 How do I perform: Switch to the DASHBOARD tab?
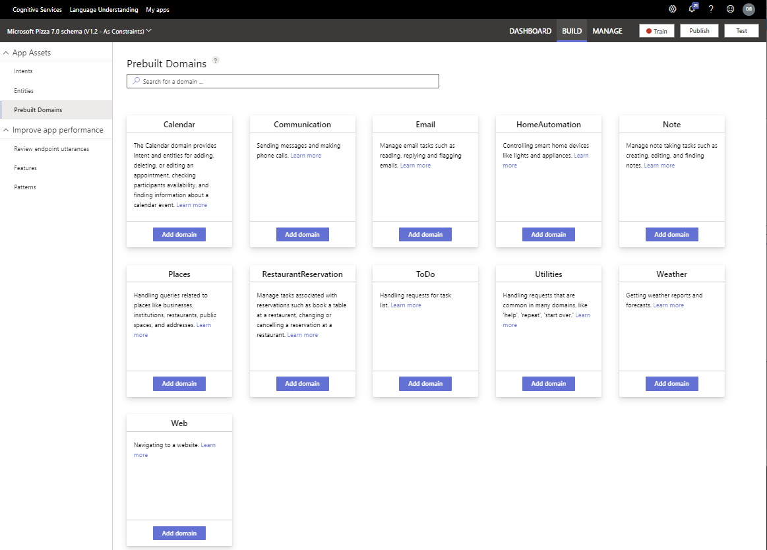(x=530, y=30)
